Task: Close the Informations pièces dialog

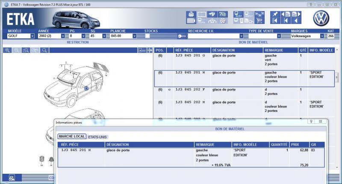Action: pyautogui.click(x=320, y=121)
